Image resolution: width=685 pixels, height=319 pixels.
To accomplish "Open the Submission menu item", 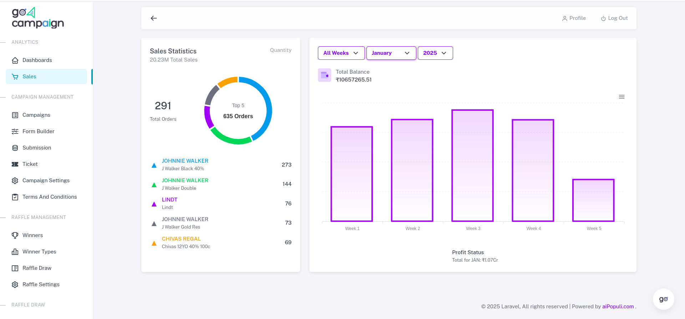I will pos(46,148).
